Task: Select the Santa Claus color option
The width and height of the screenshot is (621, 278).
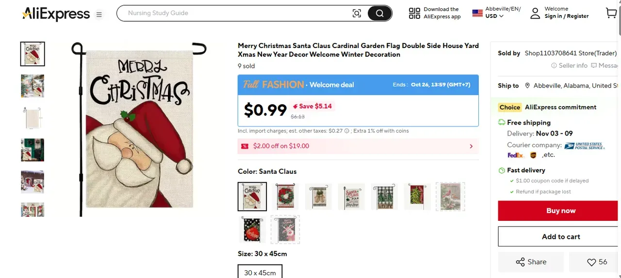Action: (x=252, y=197)
